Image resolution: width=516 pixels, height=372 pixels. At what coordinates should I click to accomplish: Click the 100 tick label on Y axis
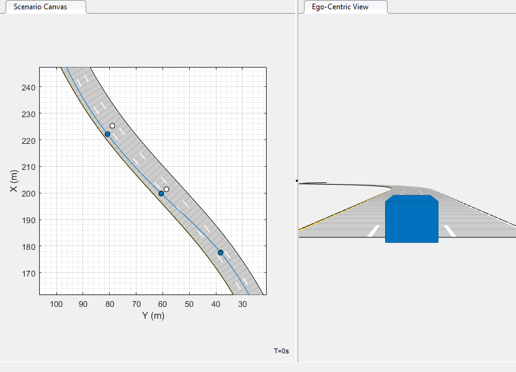coord(56,304)
